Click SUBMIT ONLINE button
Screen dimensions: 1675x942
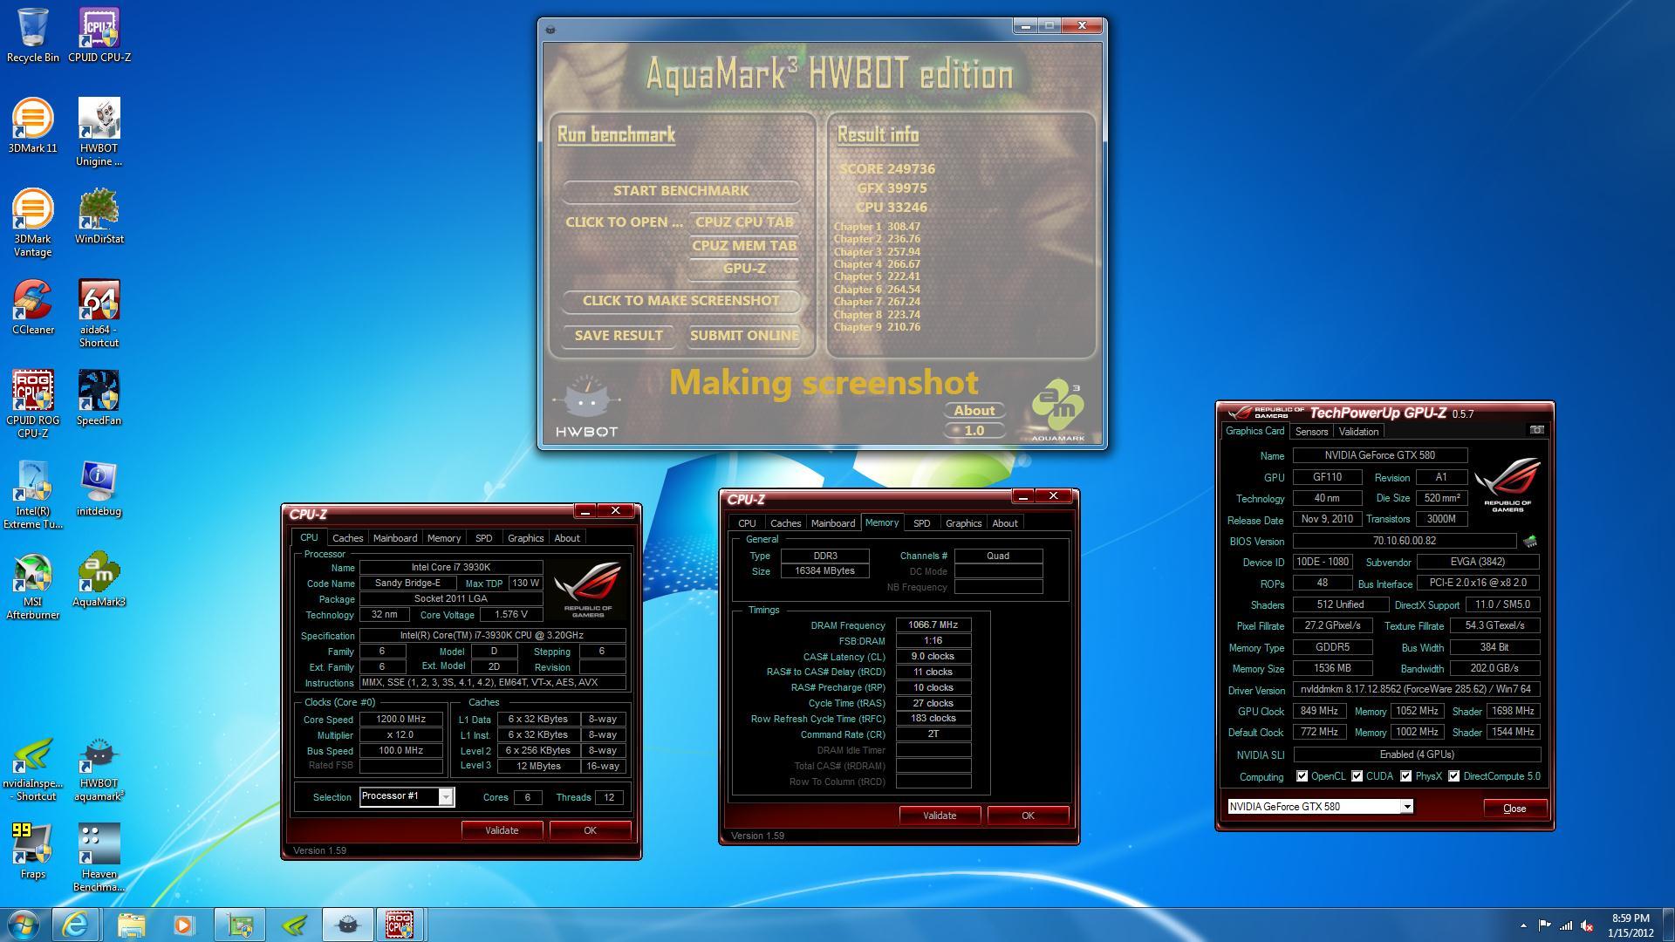744,336
